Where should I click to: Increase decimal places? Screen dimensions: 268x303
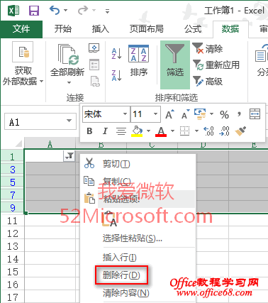[208, 131]
